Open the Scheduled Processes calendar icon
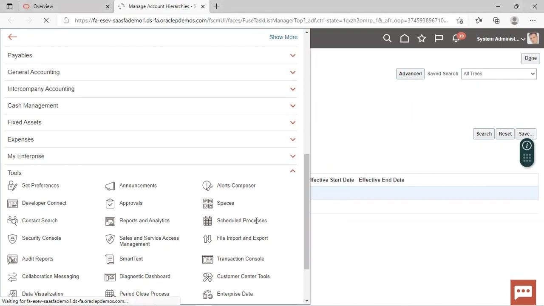Screen dimensions: 544x306 (x=207, y=221)
